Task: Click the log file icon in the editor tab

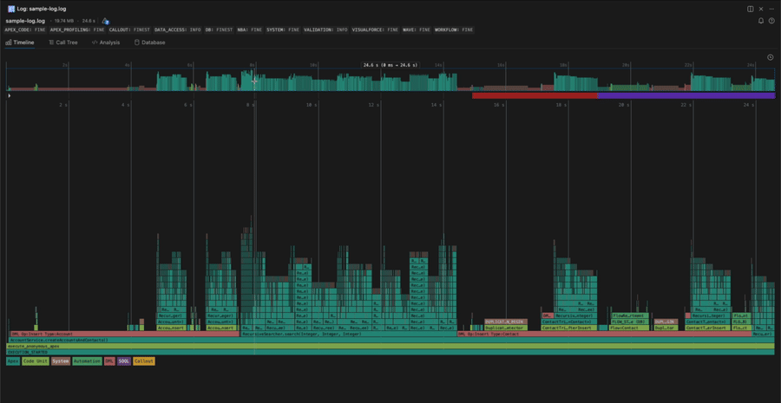Action: coord(11,9)
